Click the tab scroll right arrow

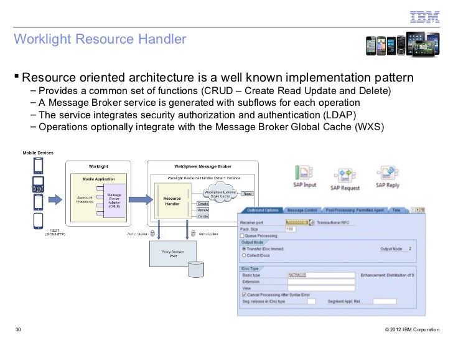pos(418,210)
